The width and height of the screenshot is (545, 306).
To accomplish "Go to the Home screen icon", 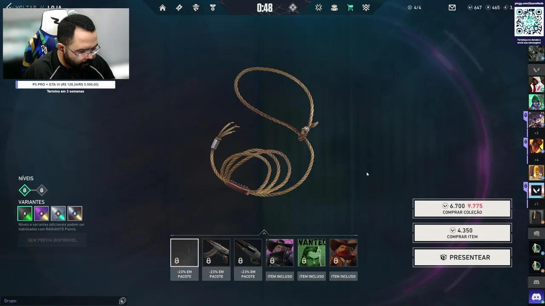I will 163,8.
